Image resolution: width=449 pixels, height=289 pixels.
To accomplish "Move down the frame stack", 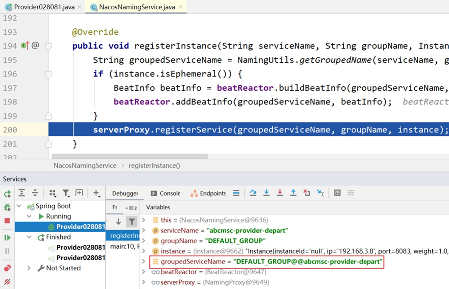I will (x=118, y=222).
